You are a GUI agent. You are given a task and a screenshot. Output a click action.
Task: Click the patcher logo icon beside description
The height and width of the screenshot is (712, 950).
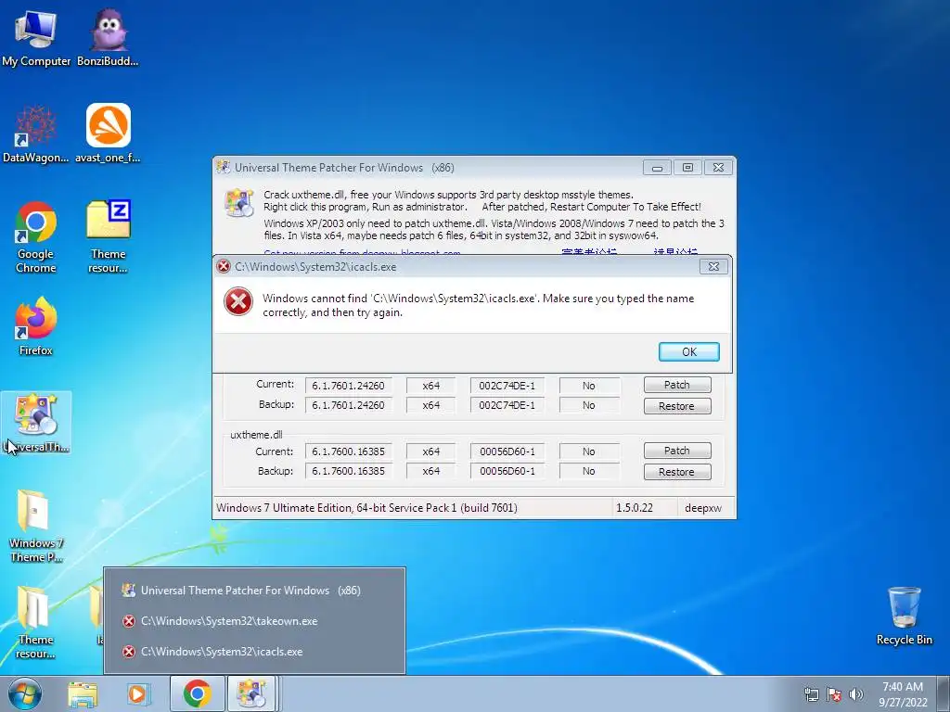click(238, 203)
